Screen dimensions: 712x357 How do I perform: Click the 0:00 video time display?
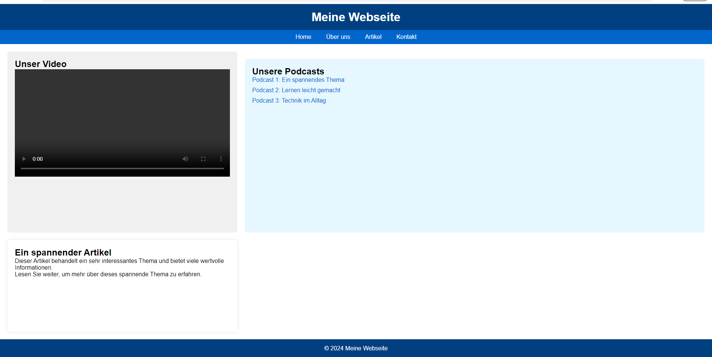click(x=37, y=159)
